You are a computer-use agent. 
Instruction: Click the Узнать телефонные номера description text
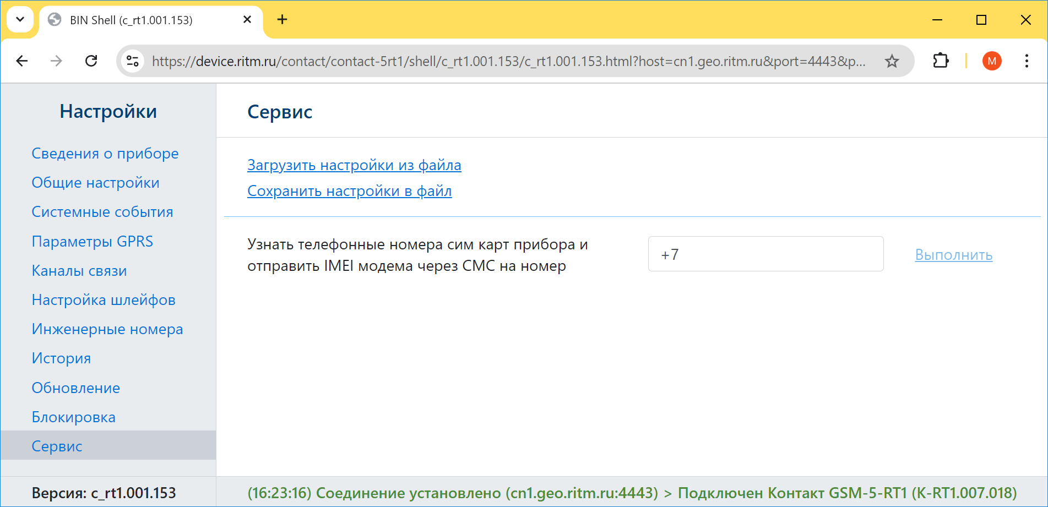pos(417,255)
